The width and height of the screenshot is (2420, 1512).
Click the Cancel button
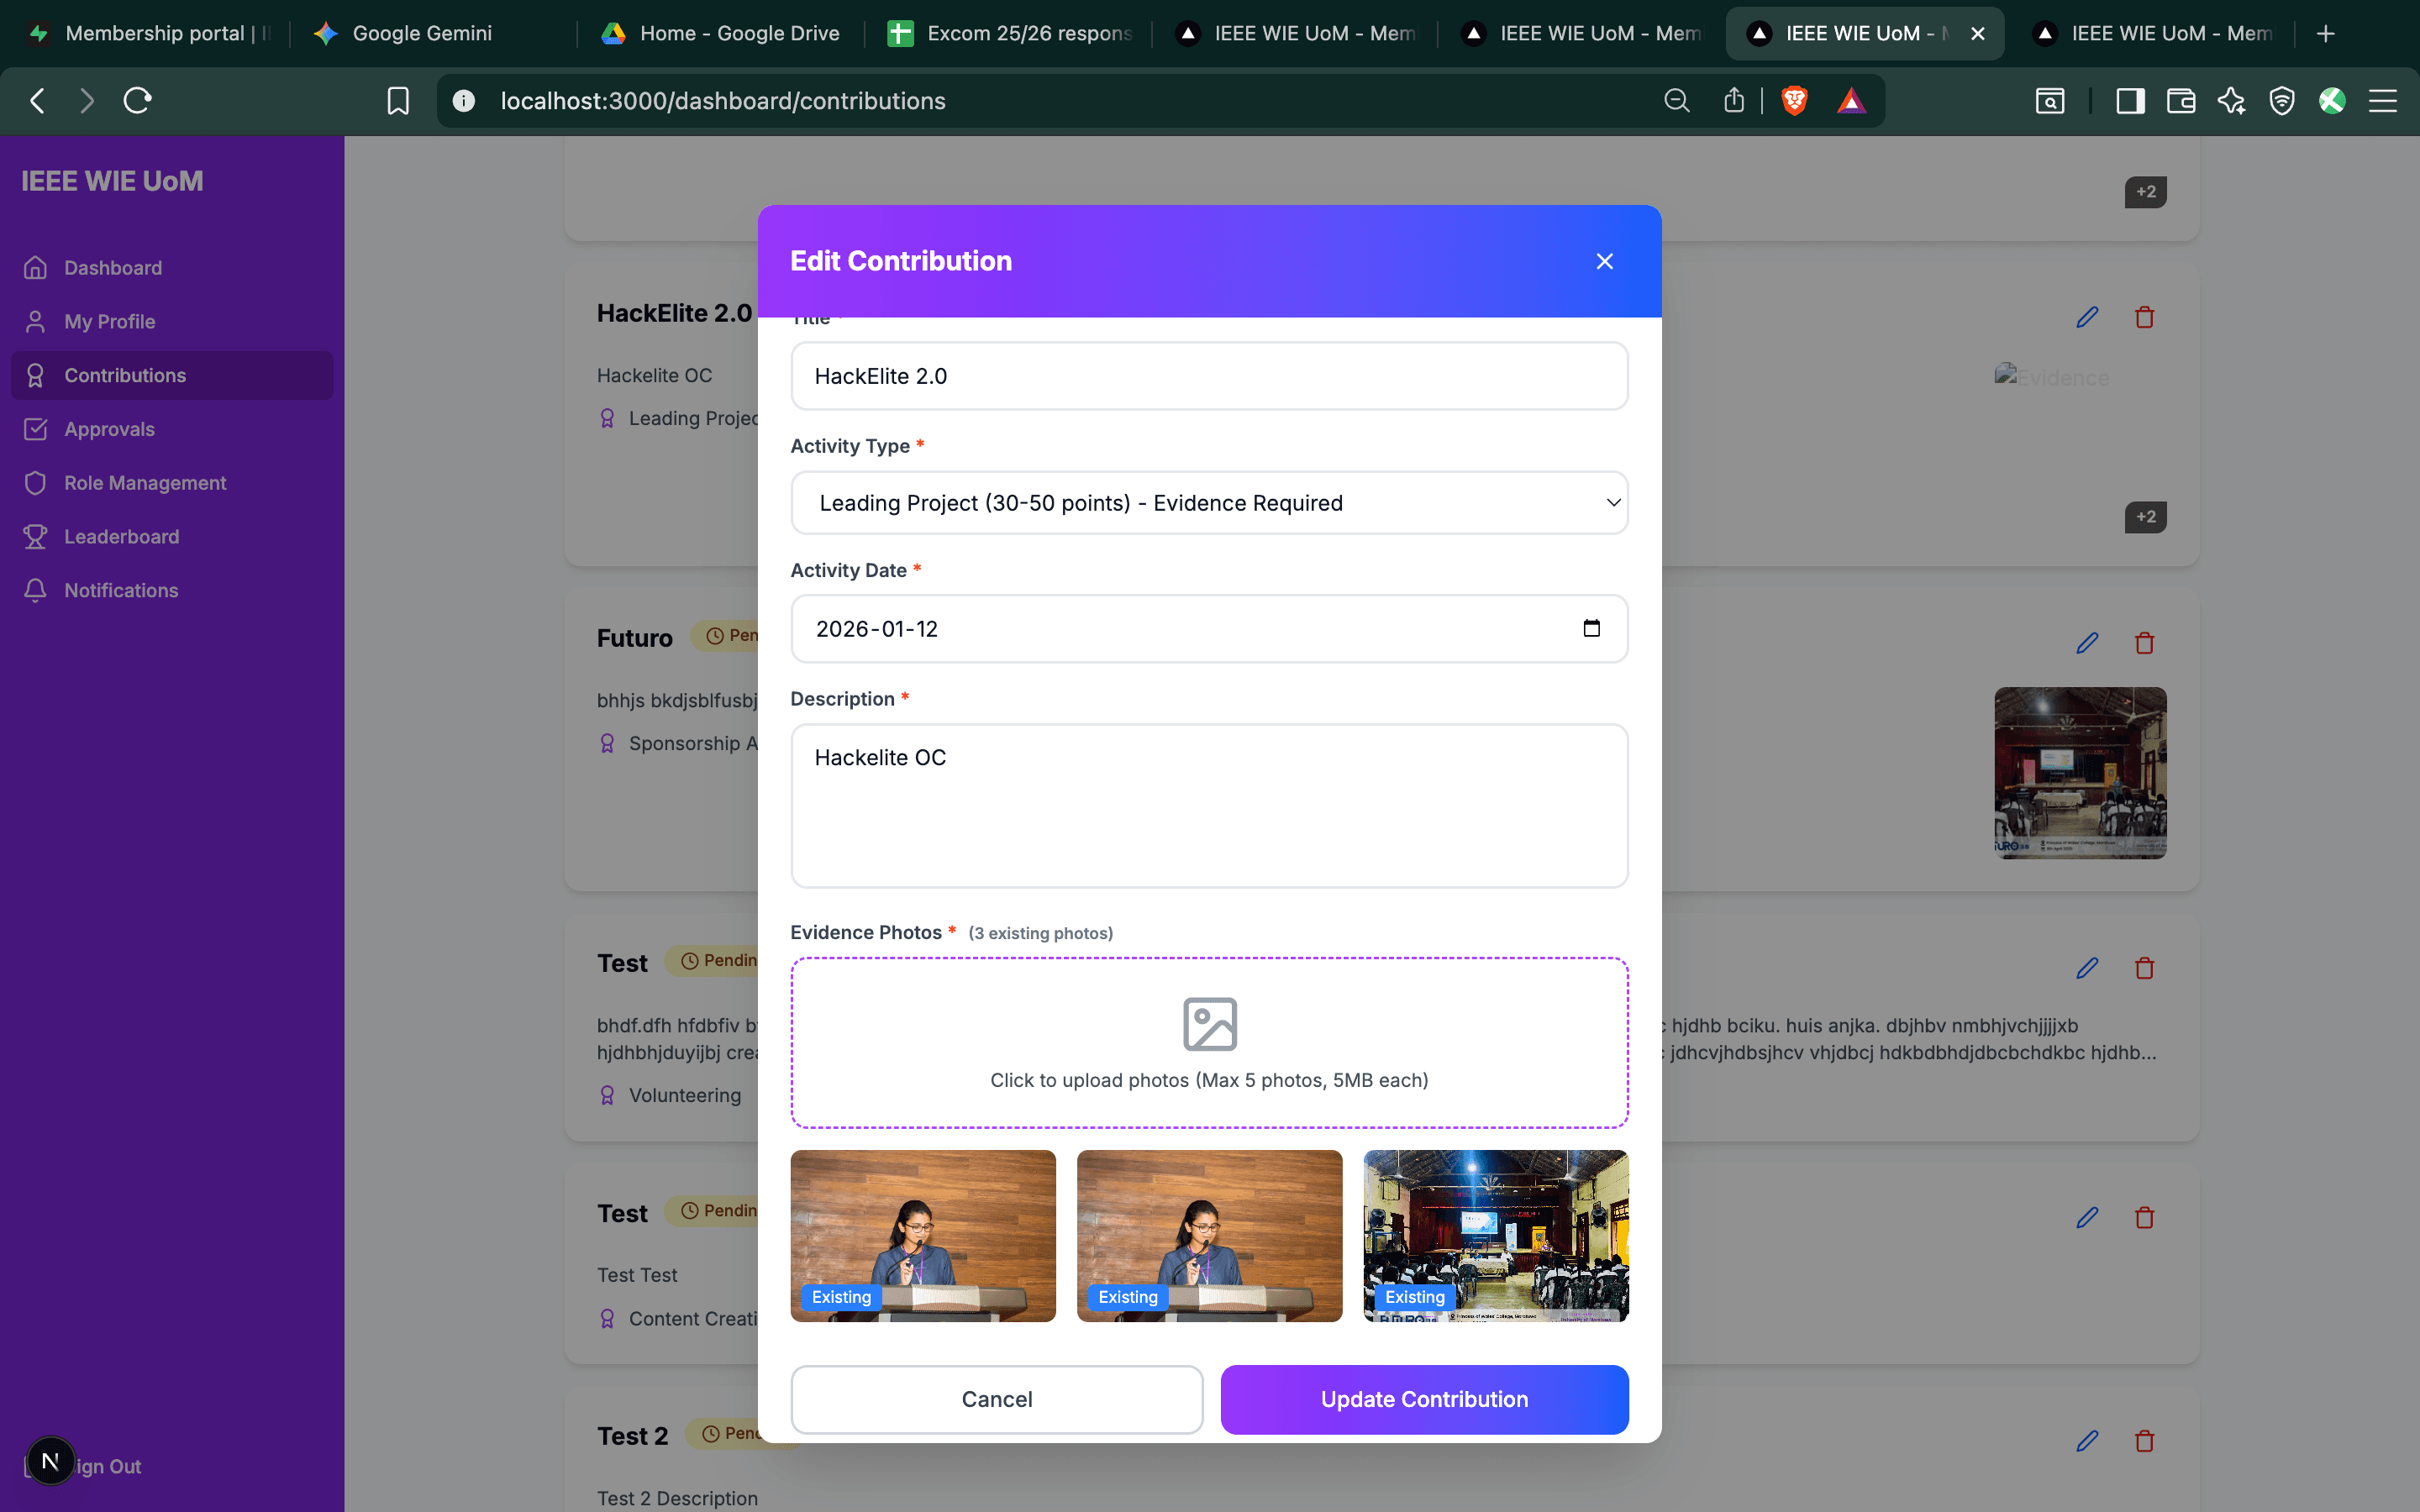[x=996, y=1399]
